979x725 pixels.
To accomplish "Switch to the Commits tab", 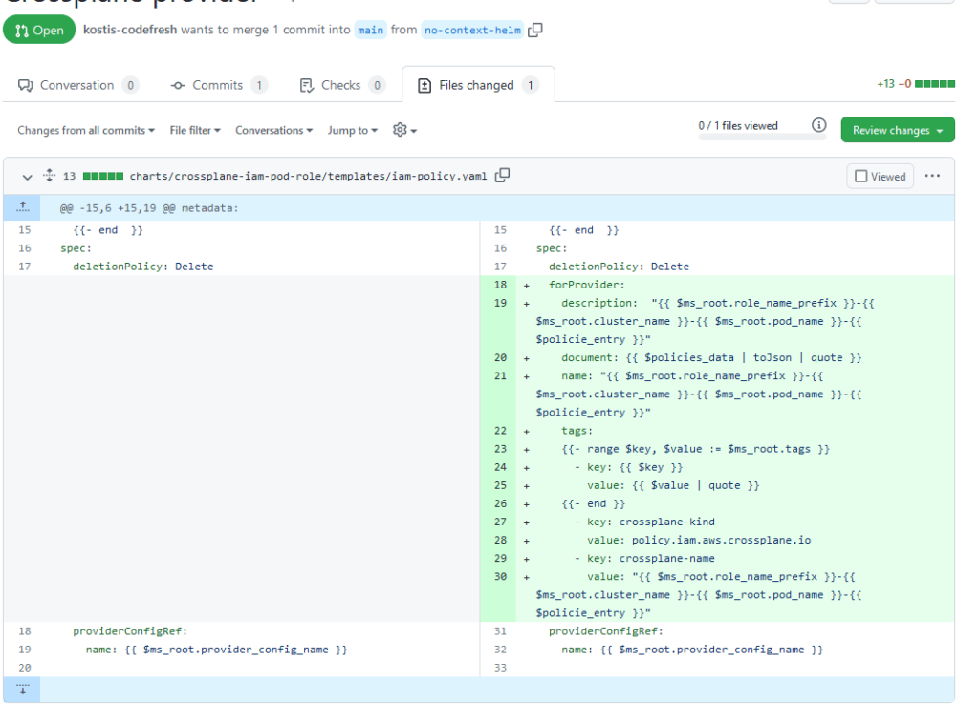I will (x=218, y=85).
